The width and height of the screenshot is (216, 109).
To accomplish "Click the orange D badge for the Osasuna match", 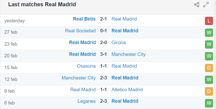I will (x=209, y=68).
